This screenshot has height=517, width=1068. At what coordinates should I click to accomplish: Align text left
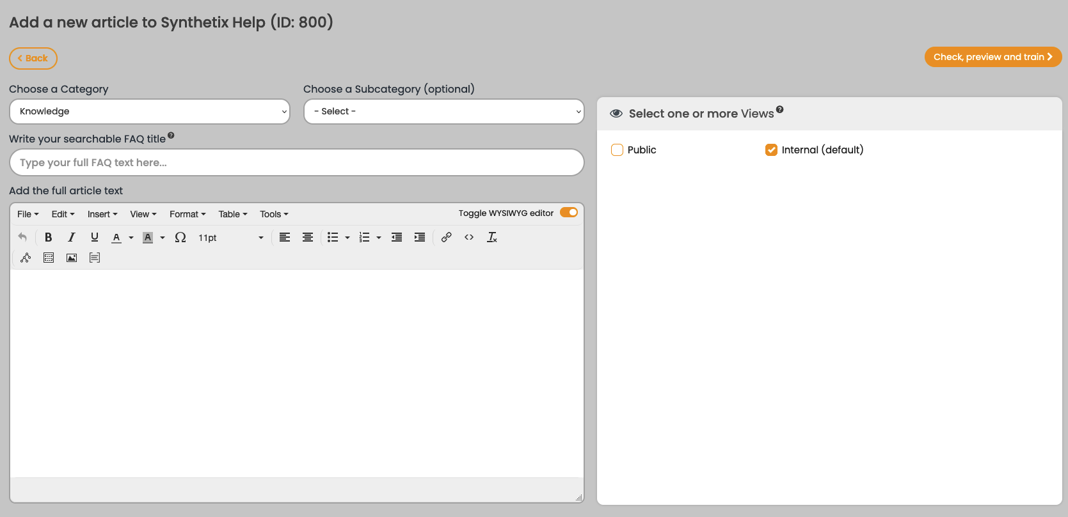[285, 237]
